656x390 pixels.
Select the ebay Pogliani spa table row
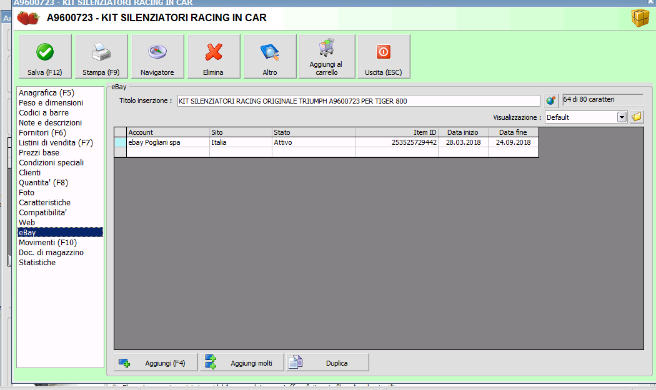[x=167, y=142]
